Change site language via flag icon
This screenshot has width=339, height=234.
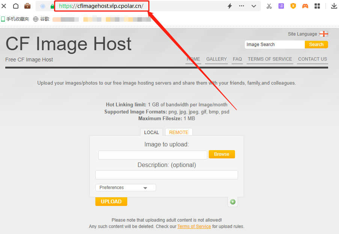(324, 34)
